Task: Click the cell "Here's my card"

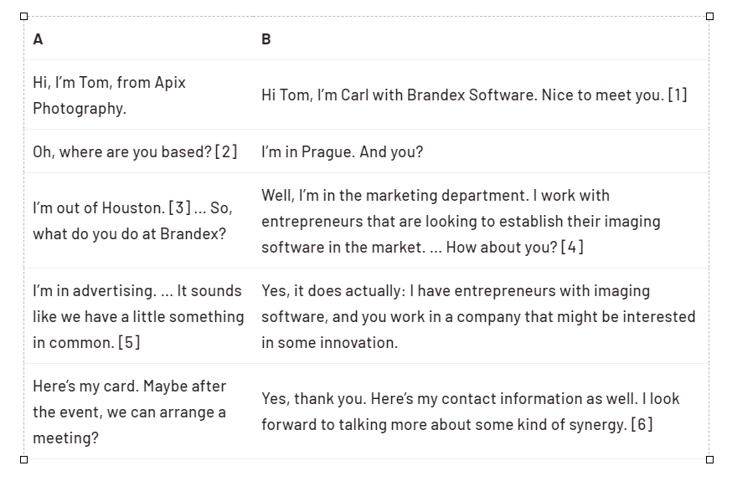Action: pyautogui.click(x=138, y=412)
